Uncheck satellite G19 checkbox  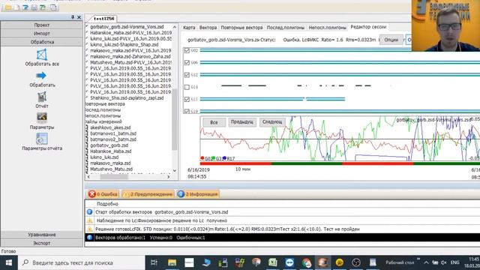pyautogui.click(x=187, y=111)
